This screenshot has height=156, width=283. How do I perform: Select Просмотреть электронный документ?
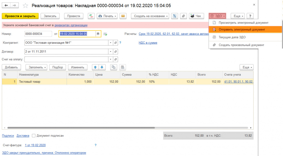[x=245, y=23]
